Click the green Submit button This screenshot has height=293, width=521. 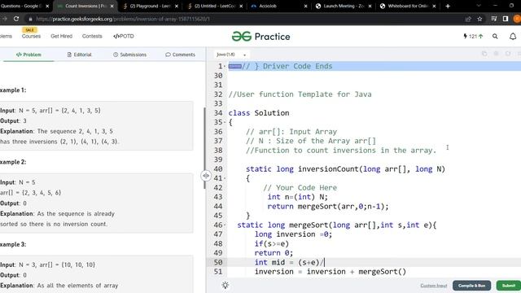tap(508, 286)
